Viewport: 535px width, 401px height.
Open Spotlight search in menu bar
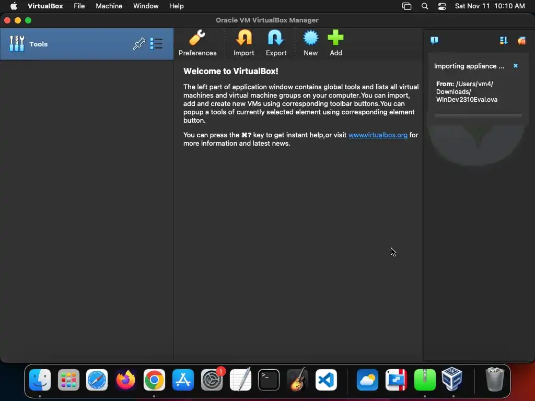coord(425,6)
